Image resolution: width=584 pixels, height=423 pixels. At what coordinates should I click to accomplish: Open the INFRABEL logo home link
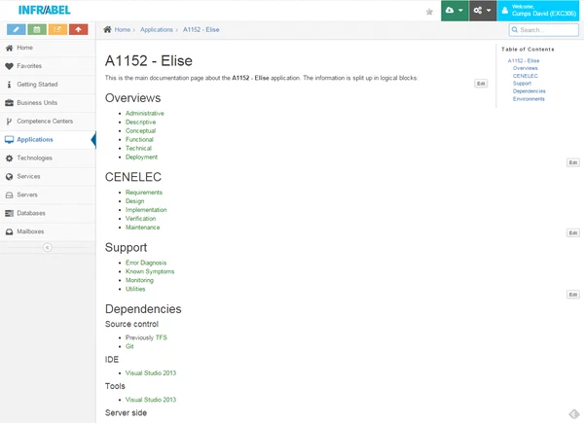click(45, 10)
